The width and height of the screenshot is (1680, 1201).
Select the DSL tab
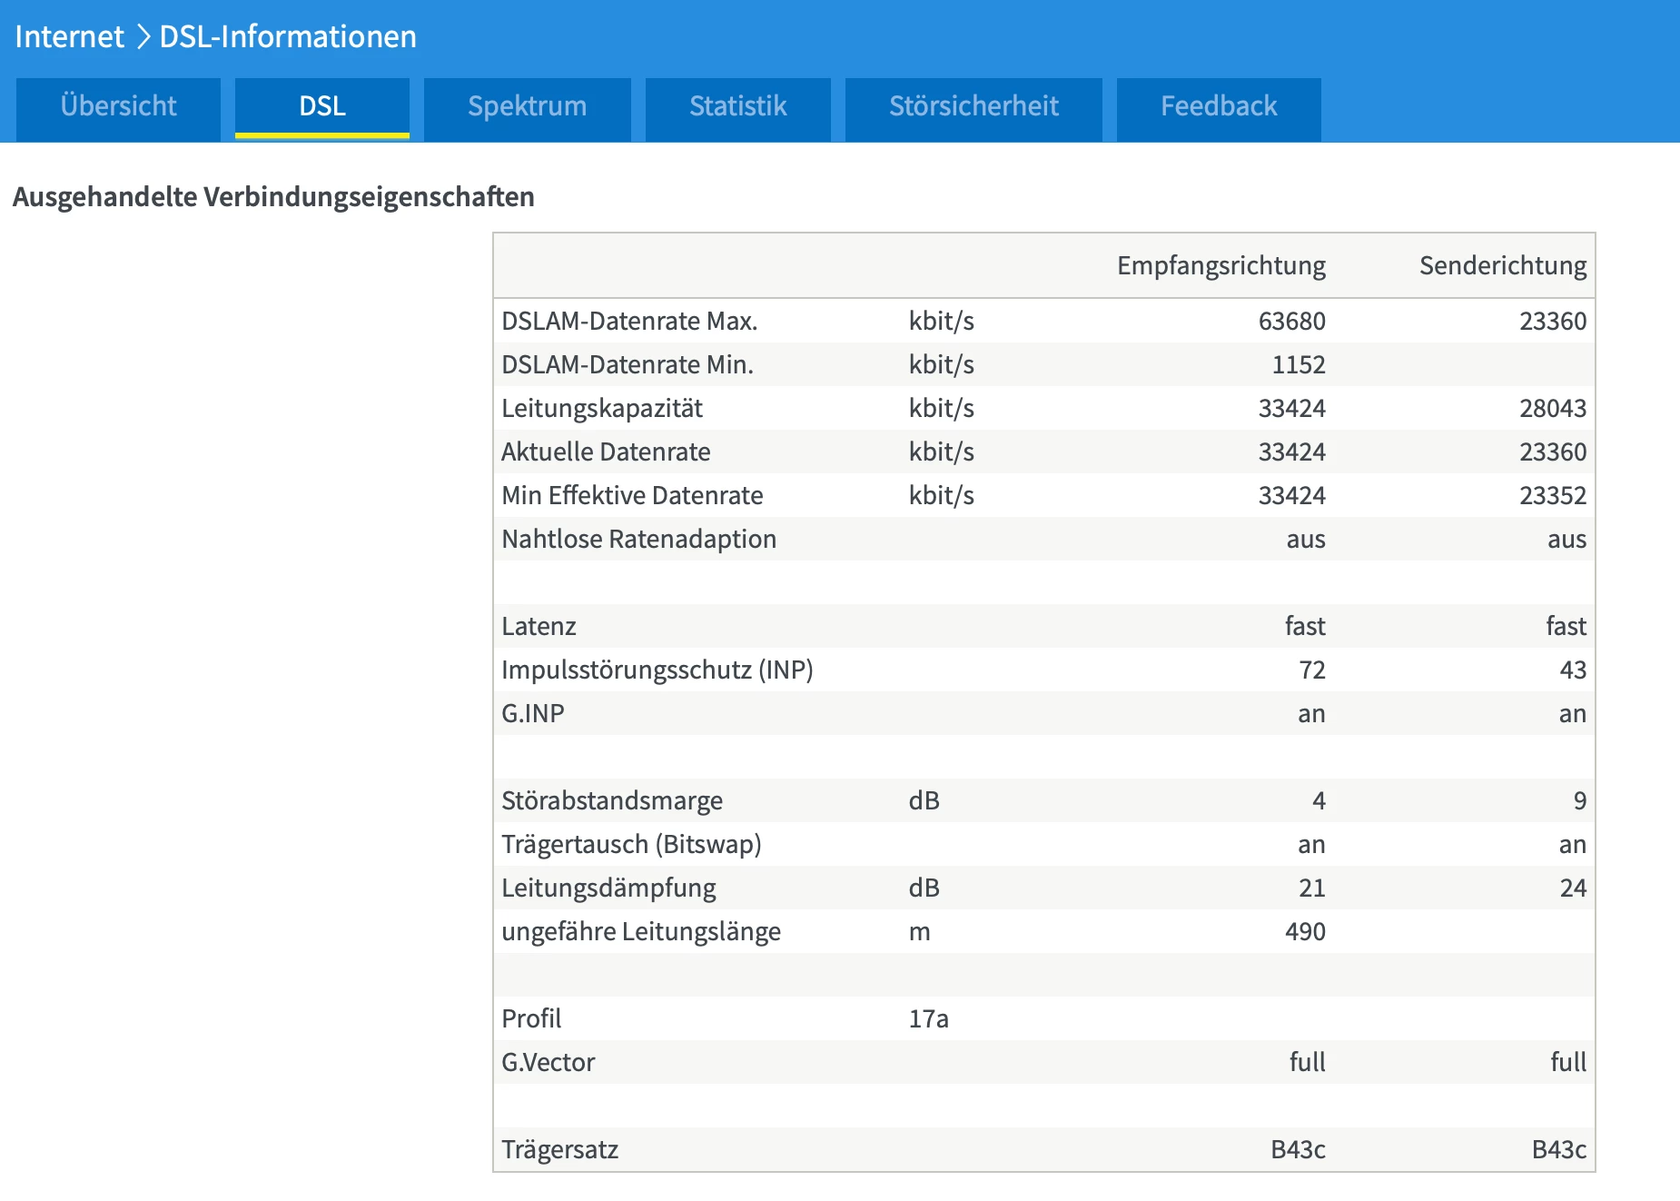(321, 107)
